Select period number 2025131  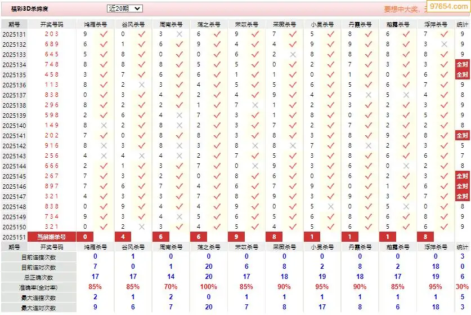click(14, 34)
